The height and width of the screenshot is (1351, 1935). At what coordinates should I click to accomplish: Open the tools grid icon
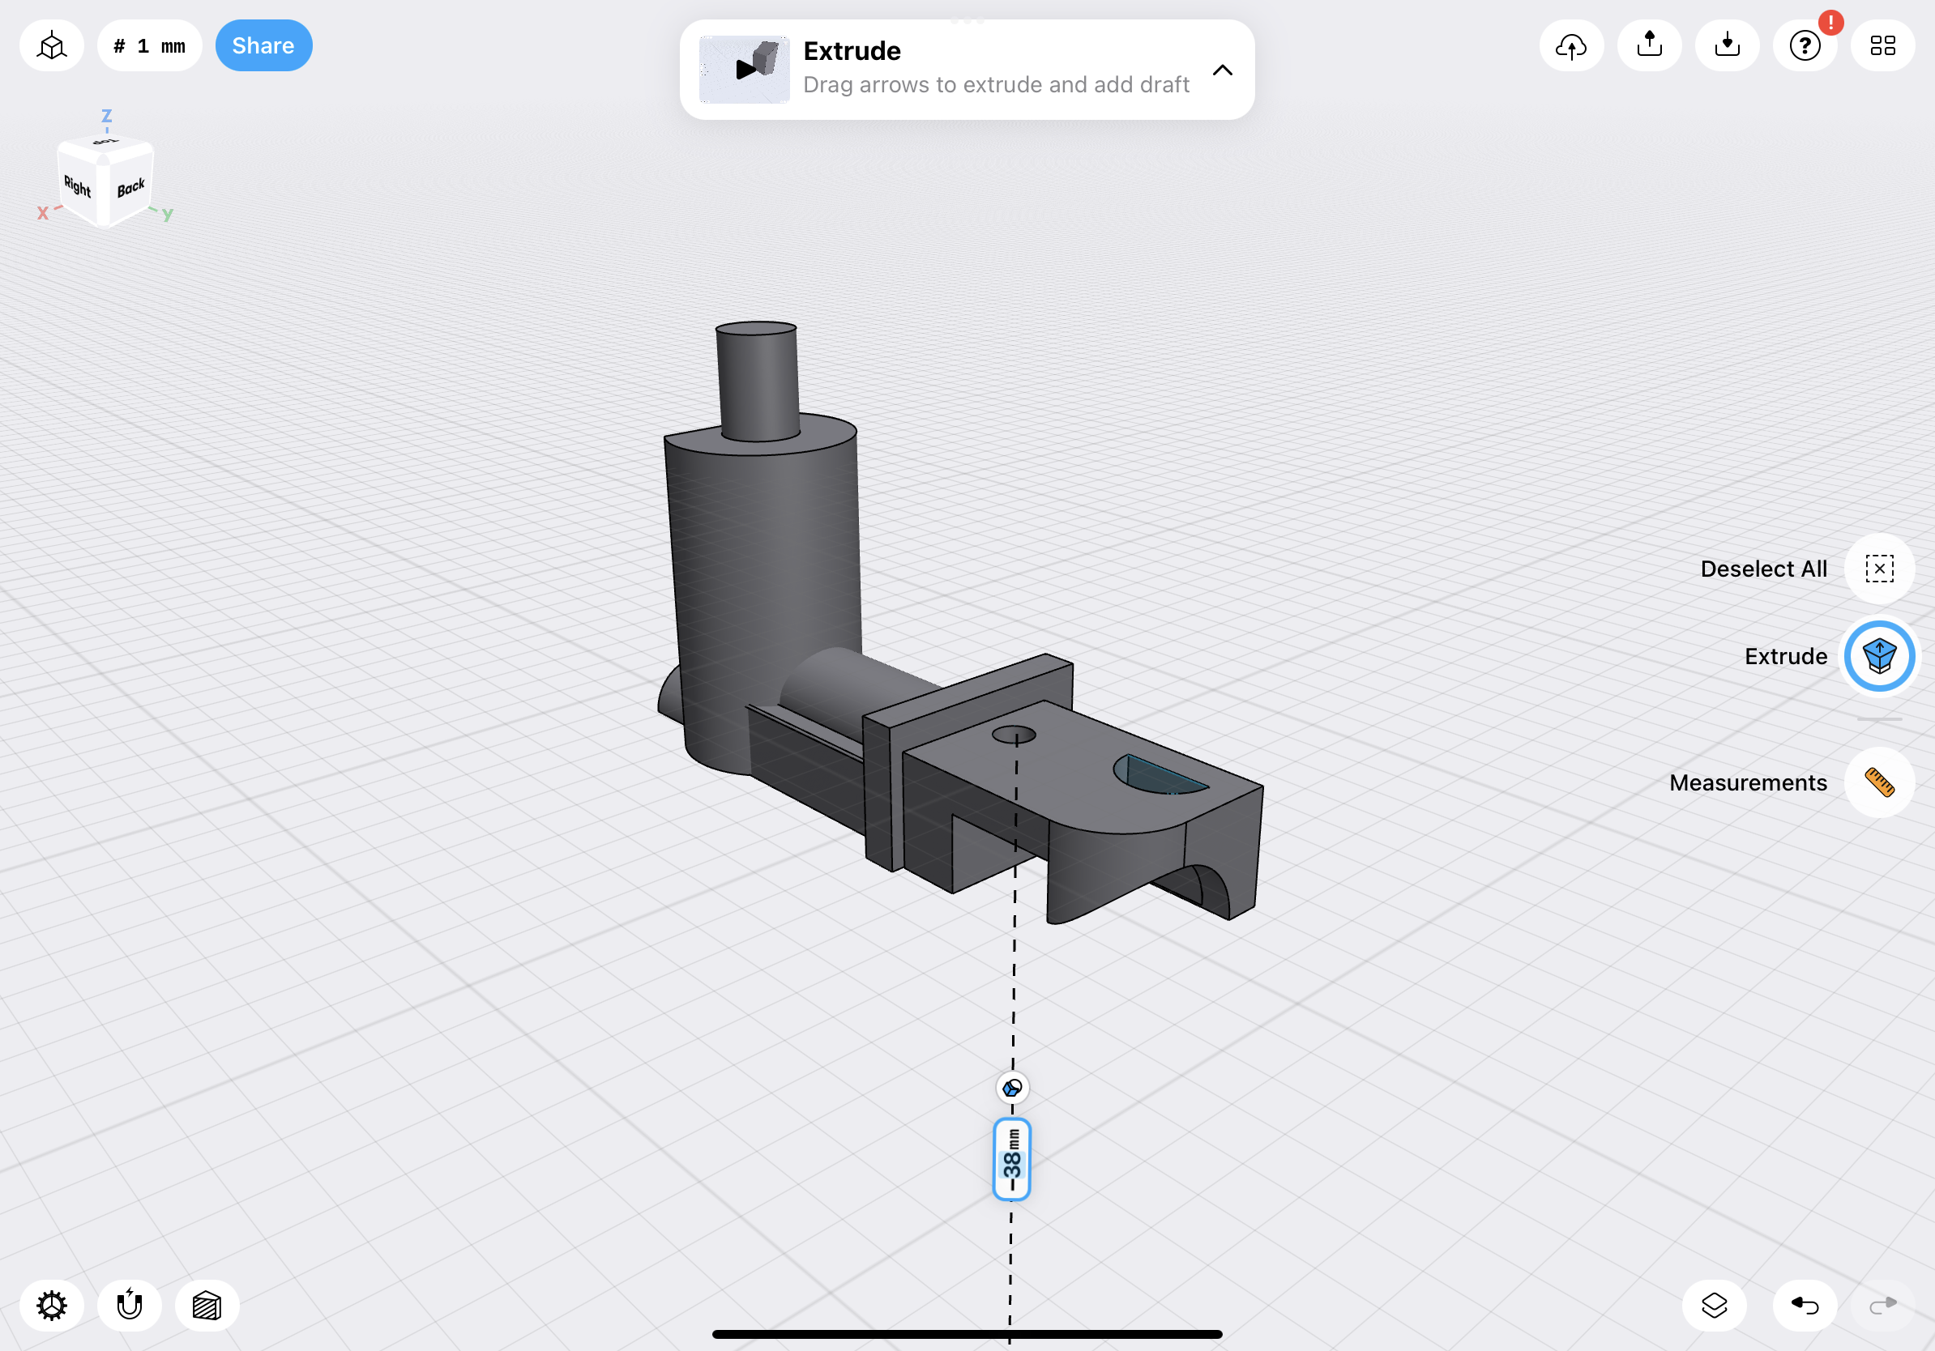coord(1883,45)
